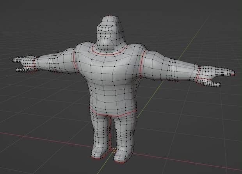Select the inner leg seam edge
This screenshot has height=174, width=242.
(110, 133)
